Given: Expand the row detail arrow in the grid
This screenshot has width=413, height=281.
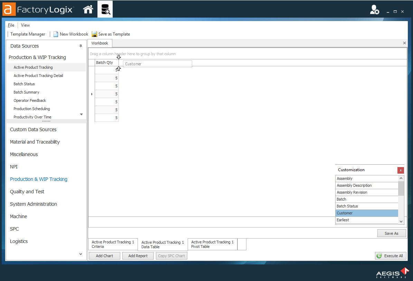Looking at the screenshot, I should pyautogui.click(x=92, y=94).
